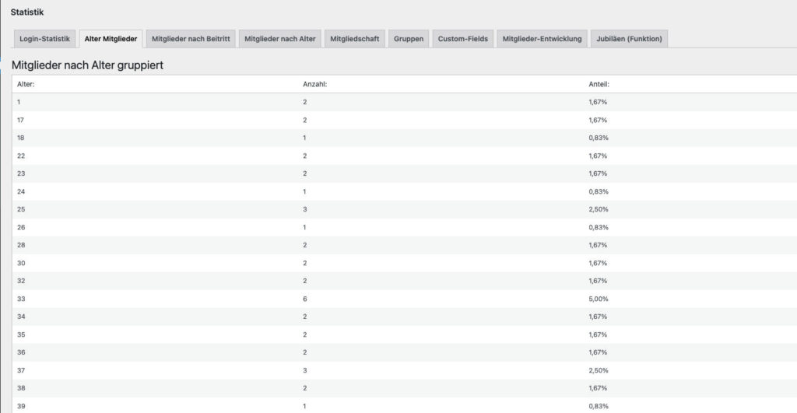Show the Mitglieder-Entwicklung tab
The image size is (797, 413).
click(x=542, y=39)
